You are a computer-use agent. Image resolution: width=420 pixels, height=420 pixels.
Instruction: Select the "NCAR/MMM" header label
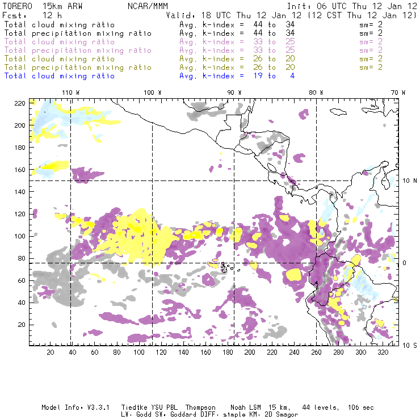click(x=148, y=6)
